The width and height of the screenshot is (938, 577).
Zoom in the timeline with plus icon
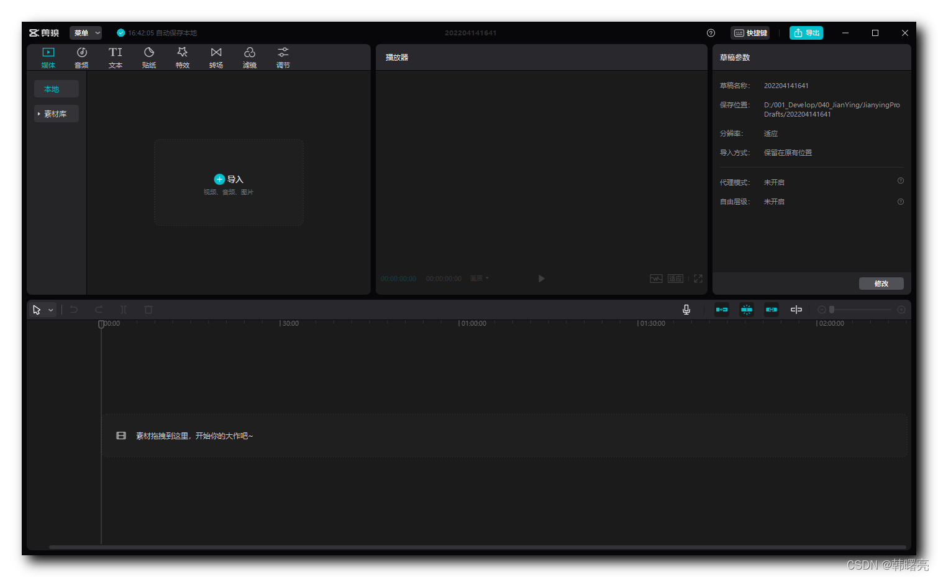click(x=901, y=310)
